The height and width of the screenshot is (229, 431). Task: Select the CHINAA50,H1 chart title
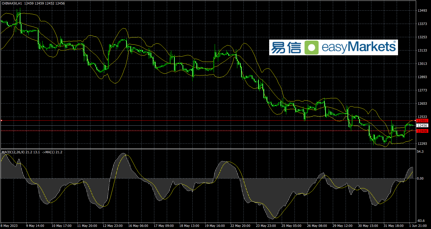[12, 3]
